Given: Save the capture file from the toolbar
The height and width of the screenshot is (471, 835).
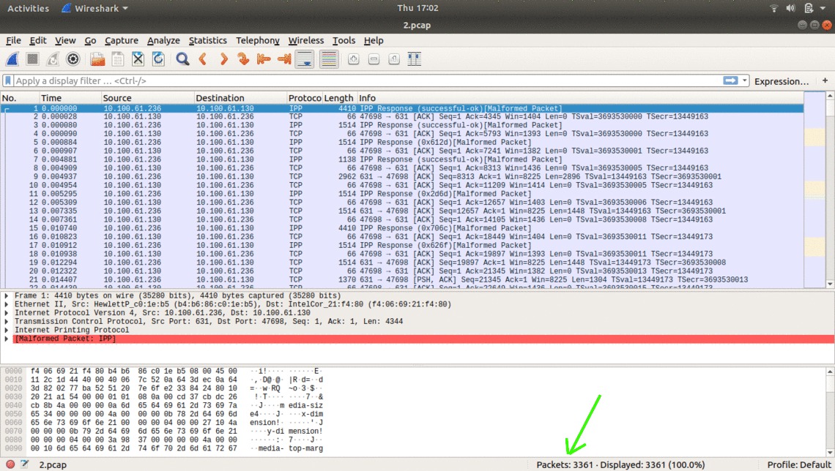Looking at the screenshot, I should pyautogui.click(x=118, y=59).
